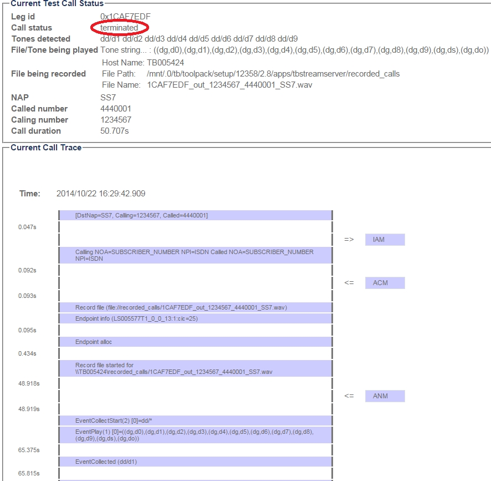
Task: Click the Call duration value 50.707s
Action: point(114,131)
